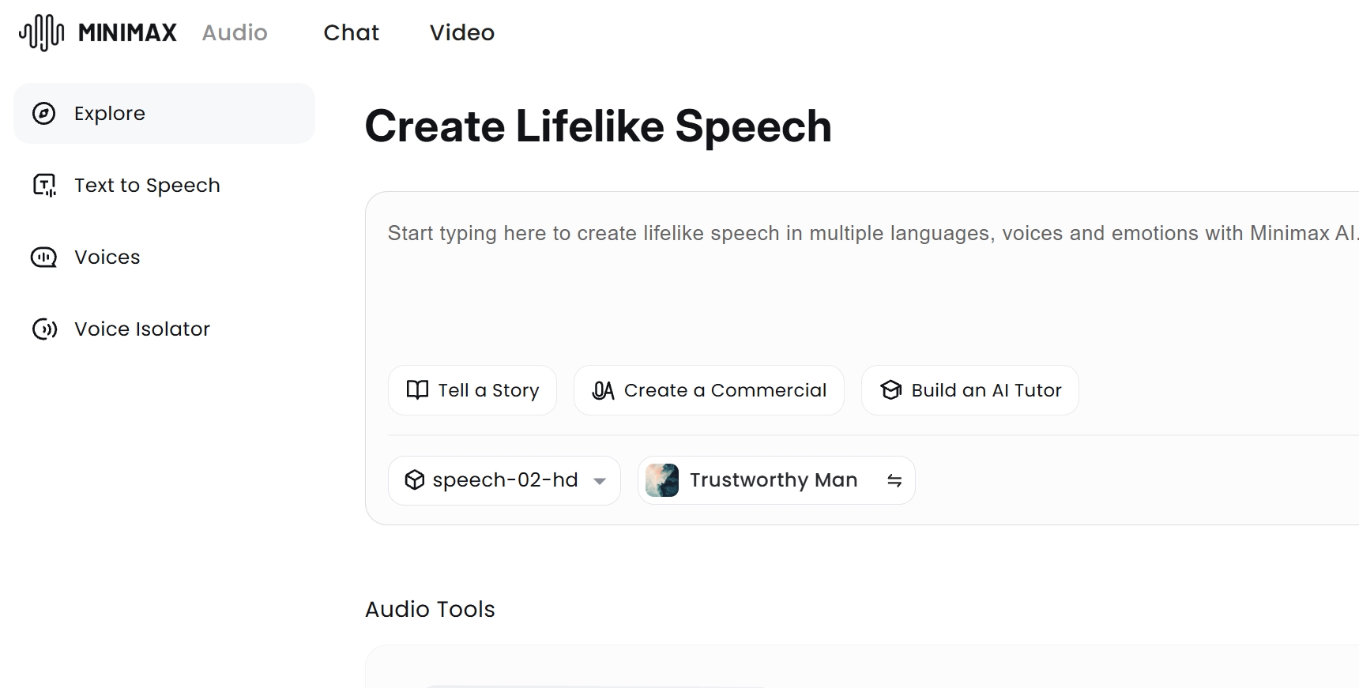Select the Audio tab in header
The width and height of the screenshot is (1359, 688).
pos(235,32)
